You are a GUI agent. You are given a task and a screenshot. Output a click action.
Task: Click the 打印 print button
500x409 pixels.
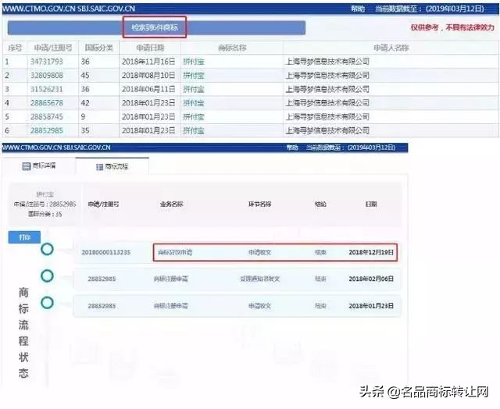pos(24,237)
